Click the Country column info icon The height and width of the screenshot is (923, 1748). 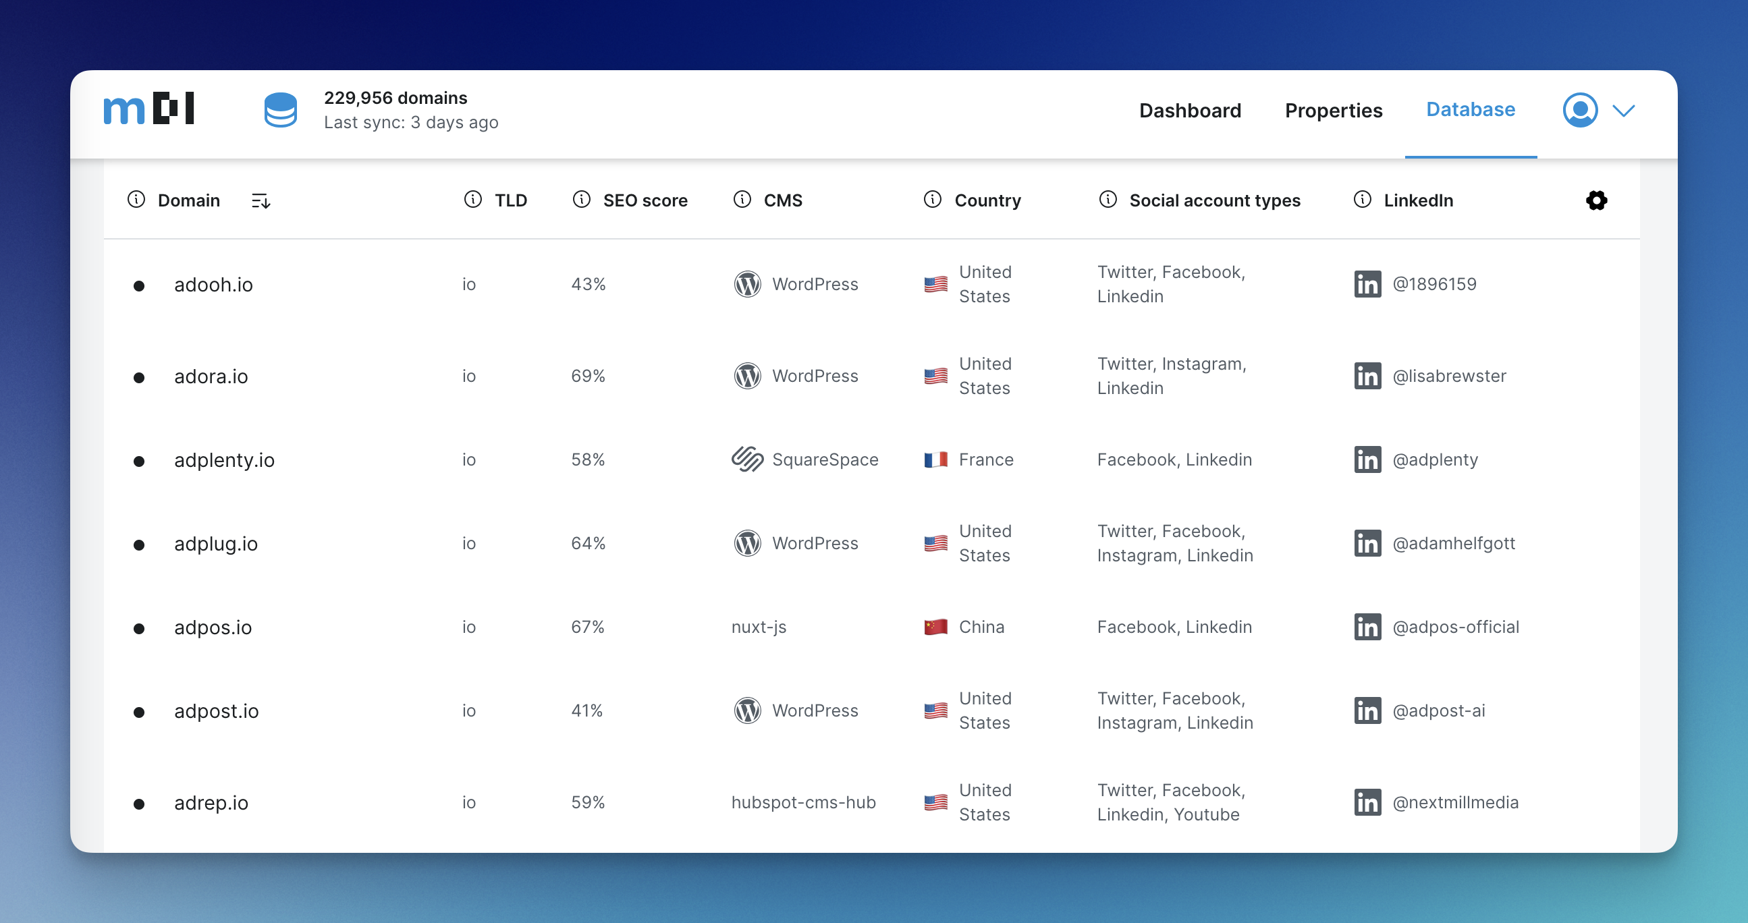tap(932, 200)
